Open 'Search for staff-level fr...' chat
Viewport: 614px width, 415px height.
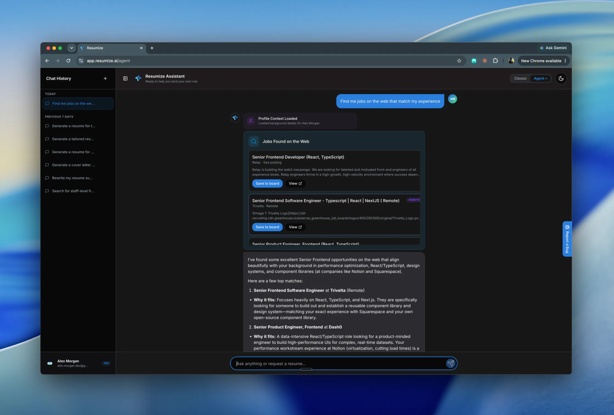(78, 191)
